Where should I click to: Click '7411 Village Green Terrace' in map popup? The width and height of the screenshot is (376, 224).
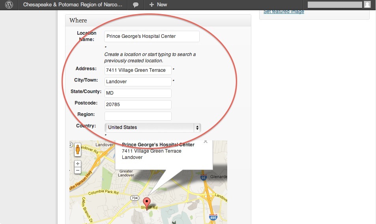152,151
